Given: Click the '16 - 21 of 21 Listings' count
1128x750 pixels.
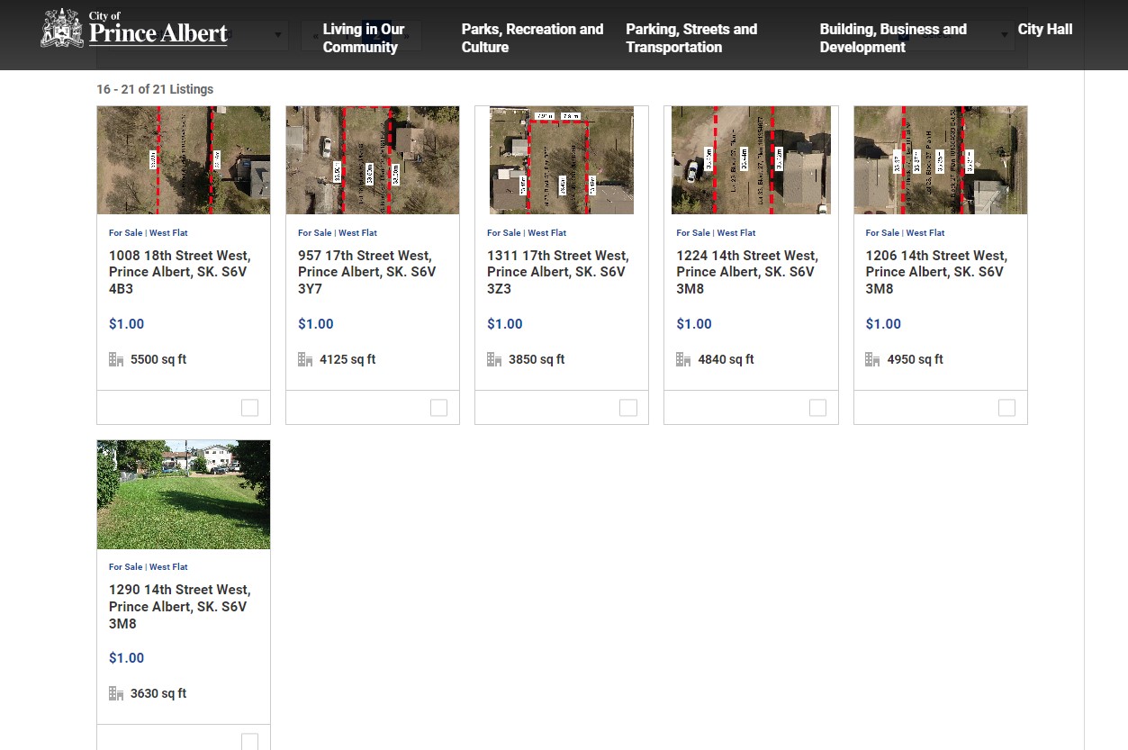Looking at the screenshot, I should point(155,89).
